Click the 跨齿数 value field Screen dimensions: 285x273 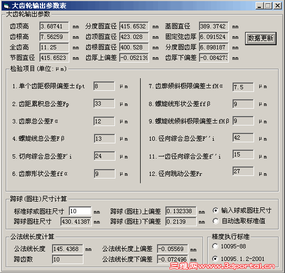click(68, 259)
